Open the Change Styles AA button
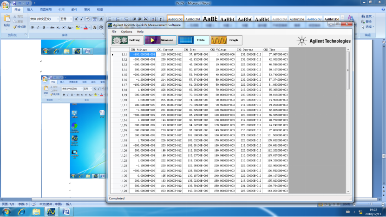The image size is (386, 217). coord(351,19)
